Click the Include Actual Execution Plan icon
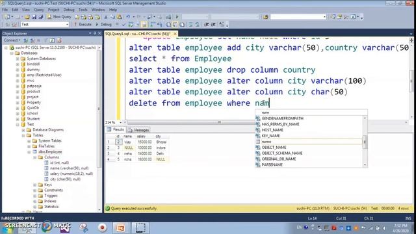The width and height of the screenshot is (416, 234). [153, 25]
